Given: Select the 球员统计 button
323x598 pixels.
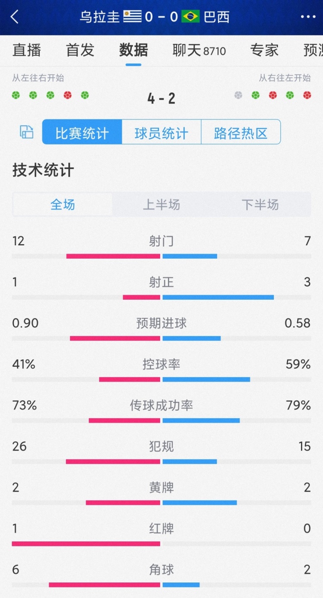Looking at the screenshot, I should pyautogui.click(x=161, y=132).
